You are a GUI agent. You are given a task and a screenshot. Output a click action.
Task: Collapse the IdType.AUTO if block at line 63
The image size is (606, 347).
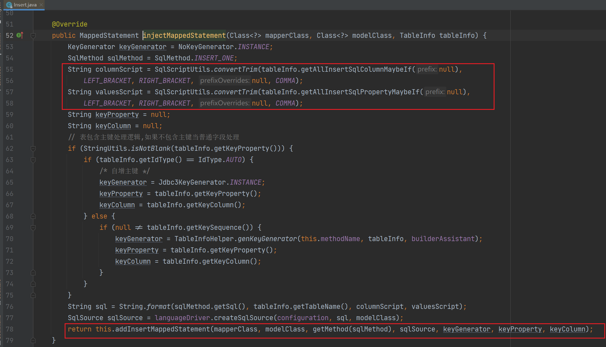(33, 160)
